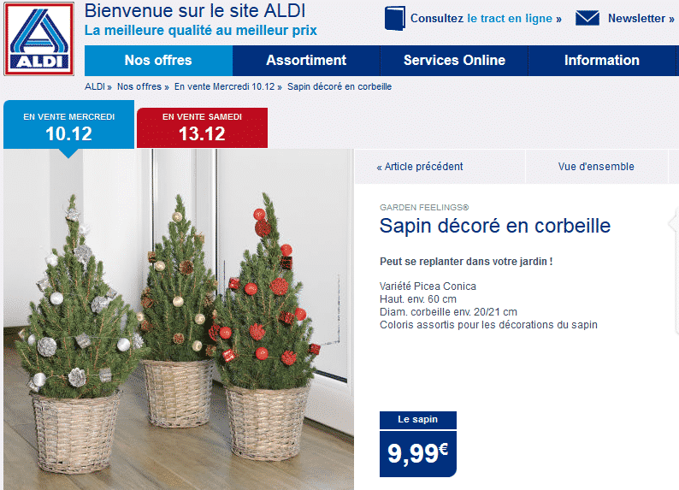Screen dimensions: 679x490
Task: Click ALDI breadcrumb link
Action: click(95, 86)
